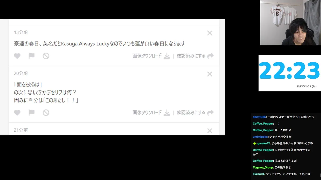Like the 20分前 message with heart icon
Viewport: 321px width, 180px height.
point(17,113)
